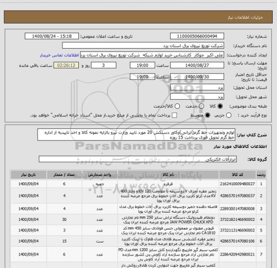
Task: Click the remaining days field showing 3
Action: click(x=103, y=65)
